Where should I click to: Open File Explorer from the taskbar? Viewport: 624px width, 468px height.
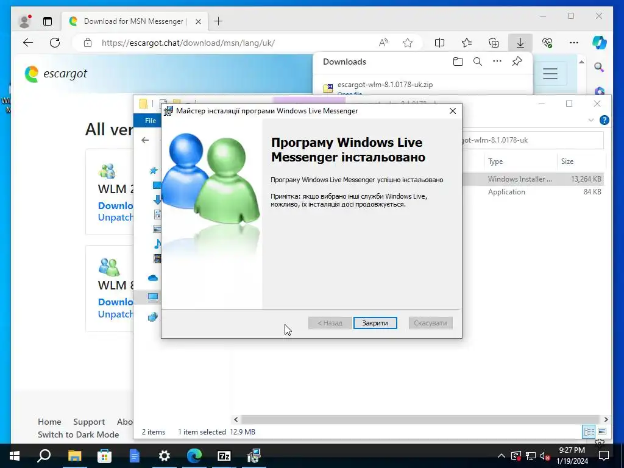pos(74,456)
